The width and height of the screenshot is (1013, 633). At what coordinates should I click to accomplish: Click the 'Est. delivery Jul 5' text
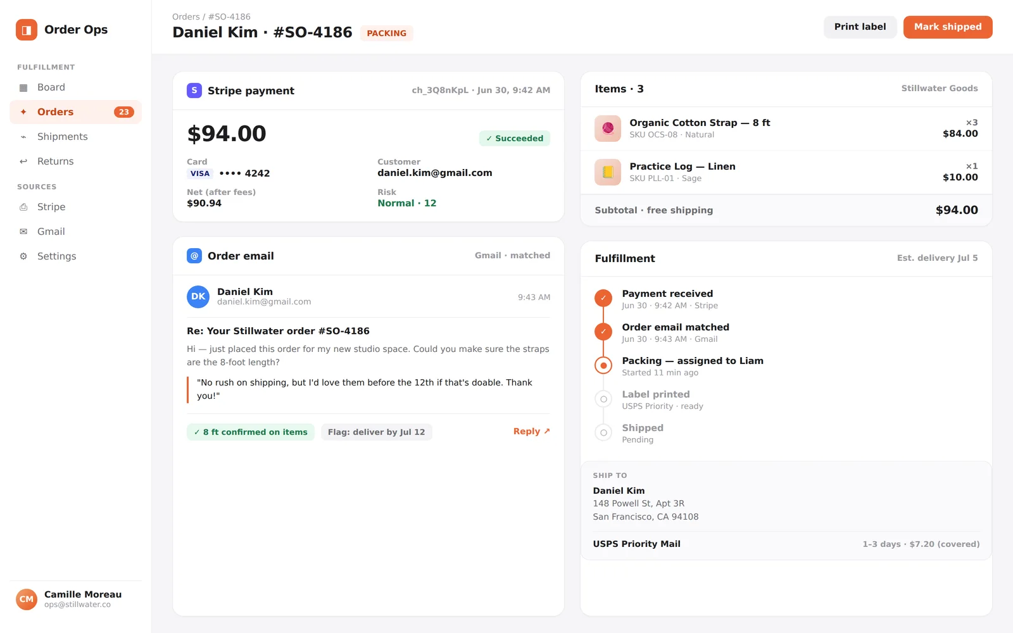tap(937, 258)
